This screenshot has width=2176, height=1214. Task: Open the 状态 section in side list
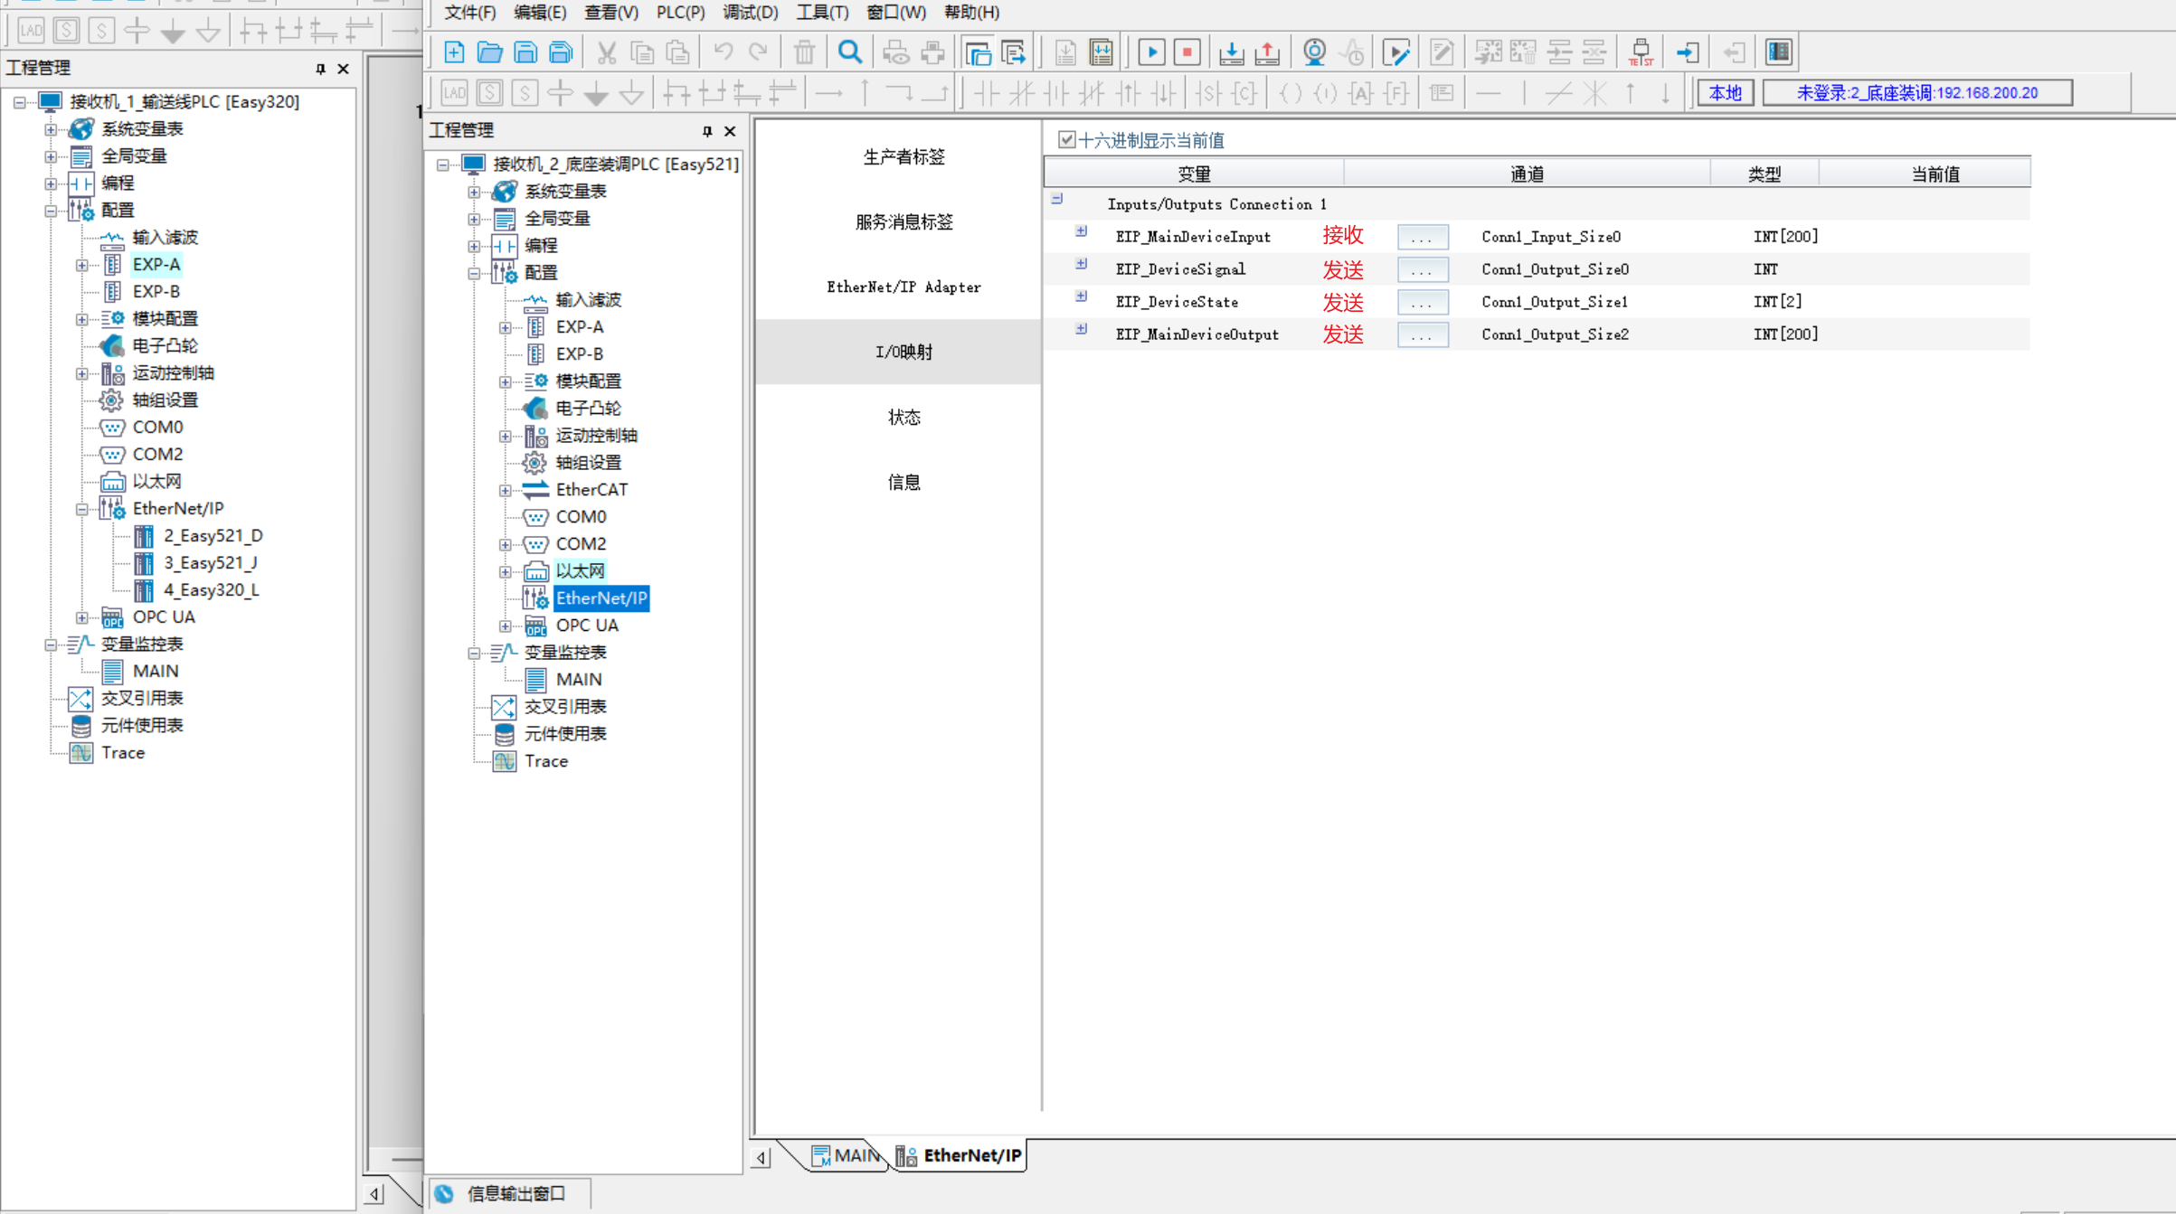(x=904, y=417)
